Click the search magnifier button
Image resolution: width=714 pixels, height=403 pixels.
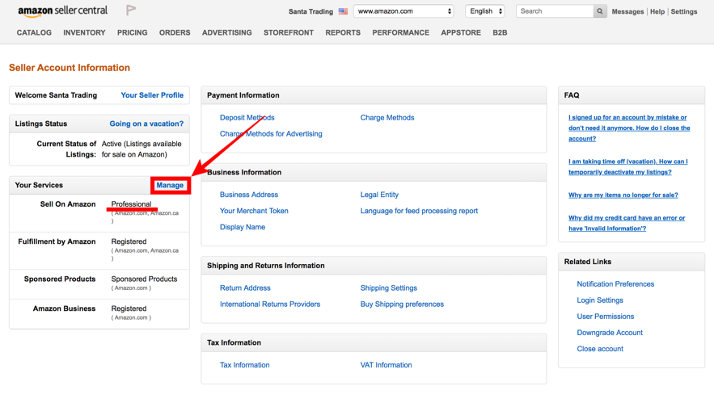click(600, 11)
